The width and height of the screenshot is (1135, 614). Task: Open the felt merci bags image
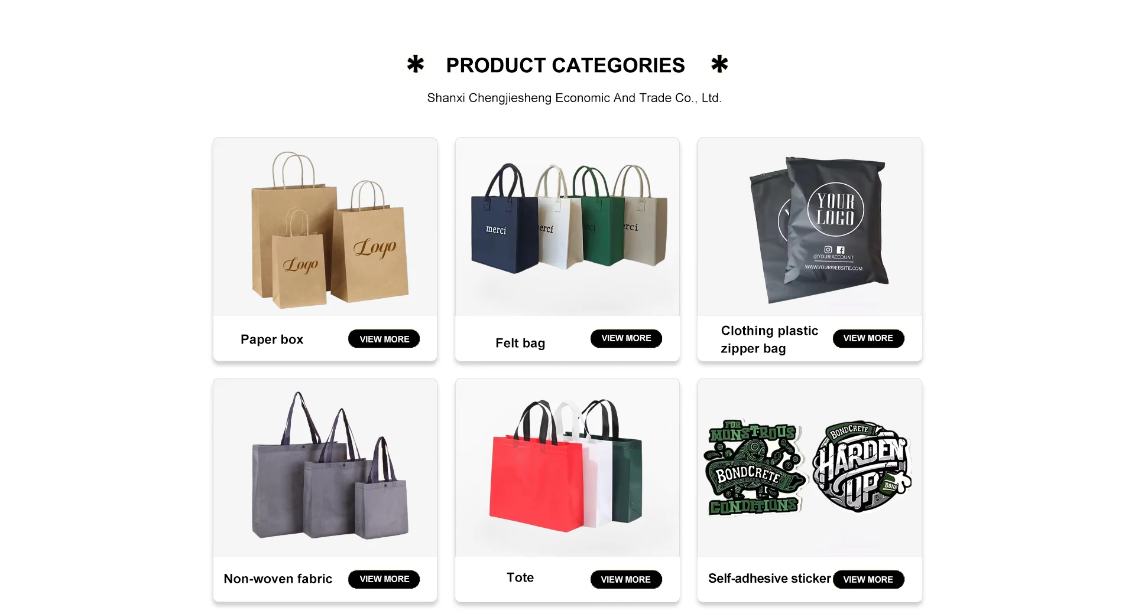567,227
